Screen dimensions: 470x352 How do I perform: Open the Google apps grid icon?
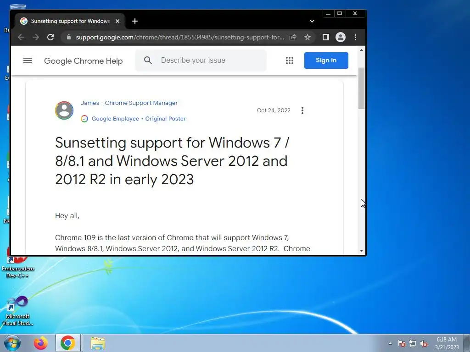[x=290, y=60]
